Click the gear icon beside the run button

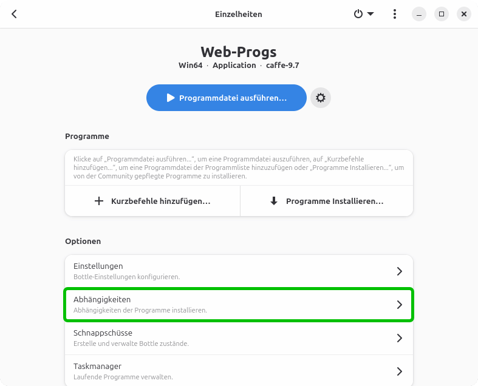(x=321, y=98)
